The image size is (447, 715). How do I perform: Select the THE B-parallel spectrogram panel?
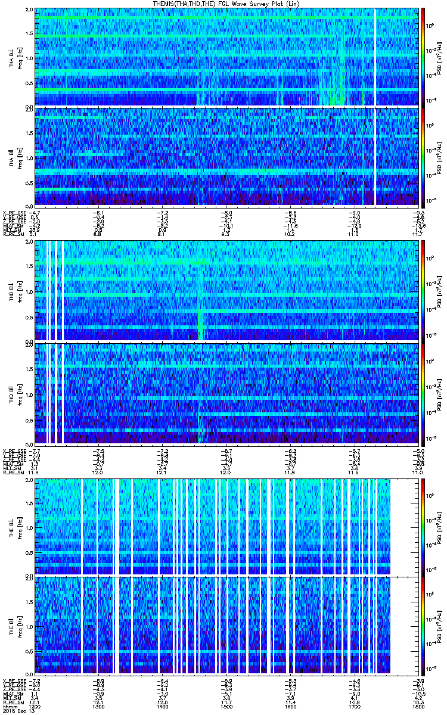coord(226,626)
